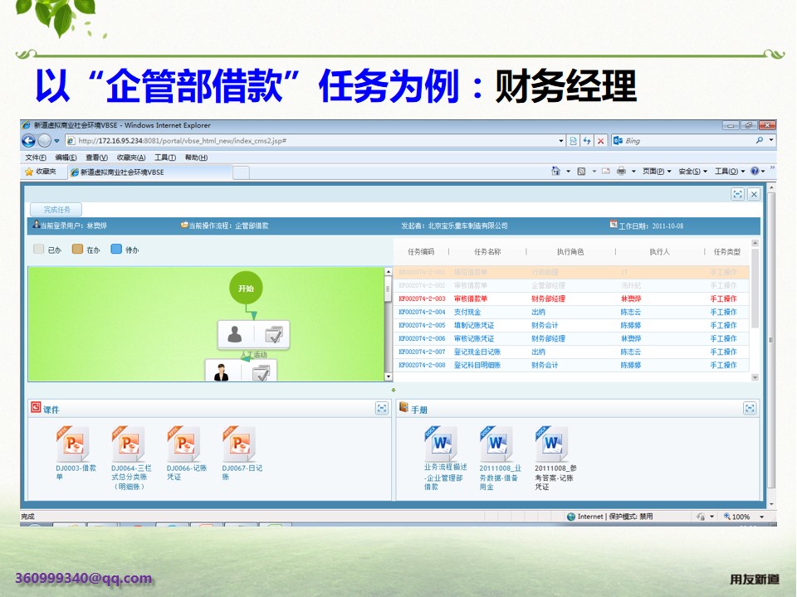Click into the Bing search box
This screenshot has width=797, height=597.
coord(688,140)
